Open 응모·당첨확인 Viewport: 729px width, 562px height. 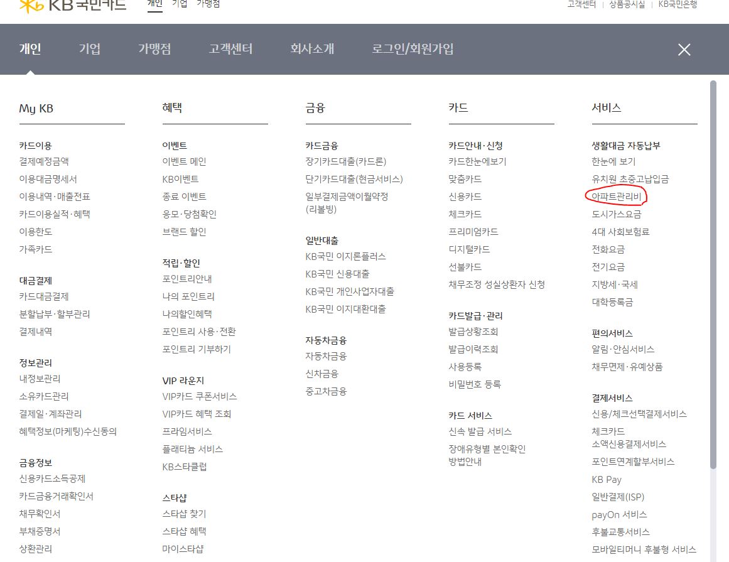pos(189,214)
